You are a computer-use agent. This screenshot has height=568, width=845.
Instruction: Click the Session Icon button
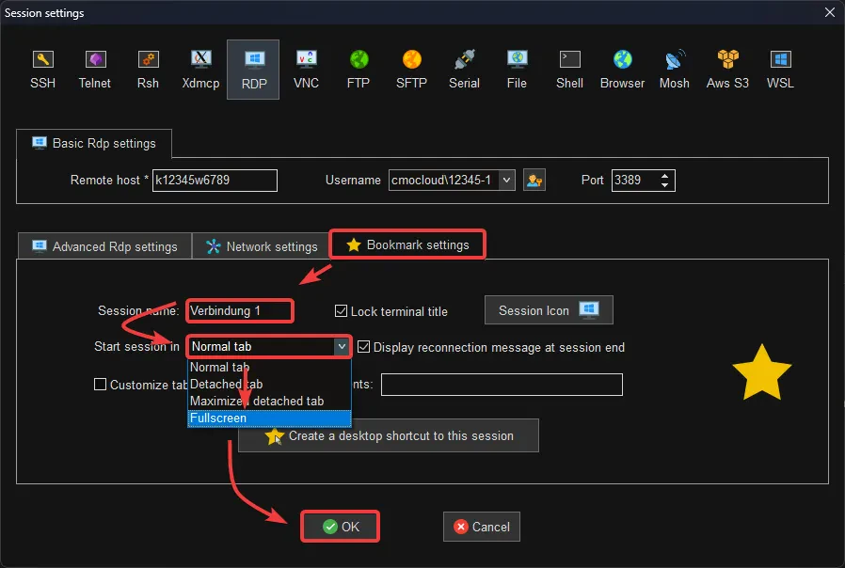[549, 310]
